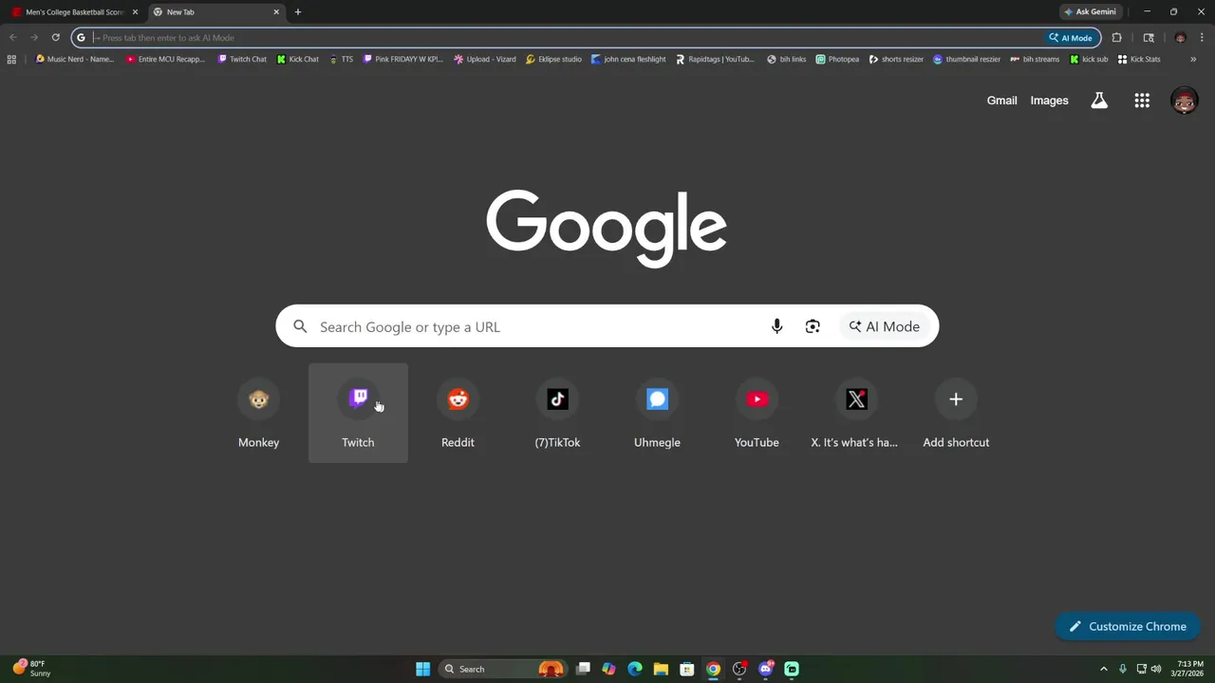Click the Images link
This screenshot has width=1215, height=683.
1049,101
